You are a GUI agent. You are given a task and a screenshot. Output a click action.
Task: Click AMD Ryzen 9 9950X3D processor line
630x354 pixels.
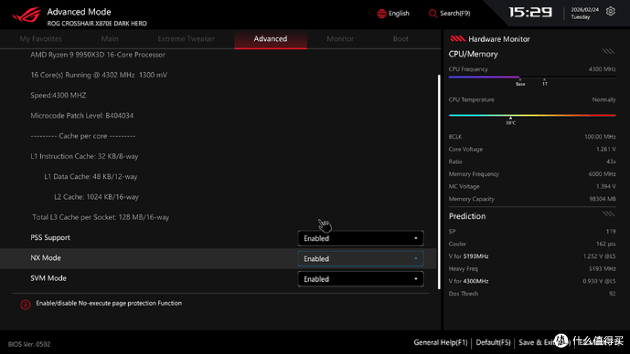(97, 55)
